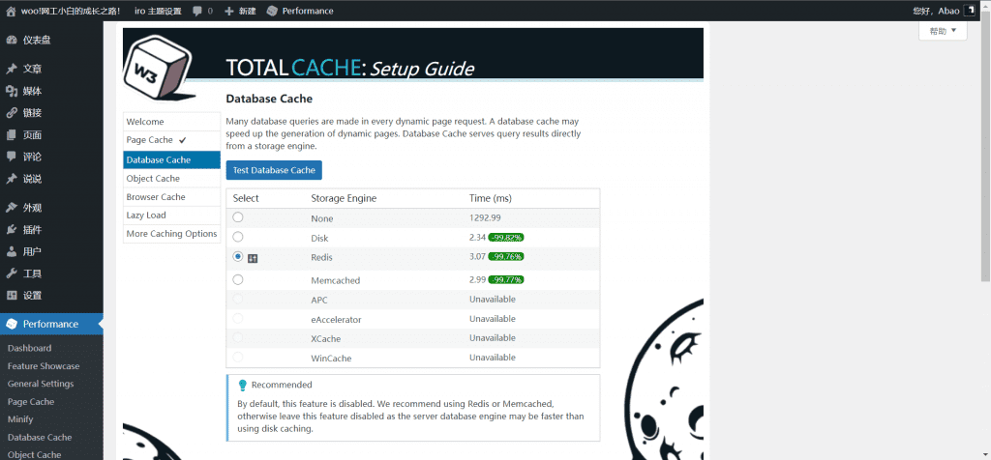Image resolution: width=991 pixels, height=460 pixels.
Task: Select the None storage engine radio button
Action: [x=238, y=218]
